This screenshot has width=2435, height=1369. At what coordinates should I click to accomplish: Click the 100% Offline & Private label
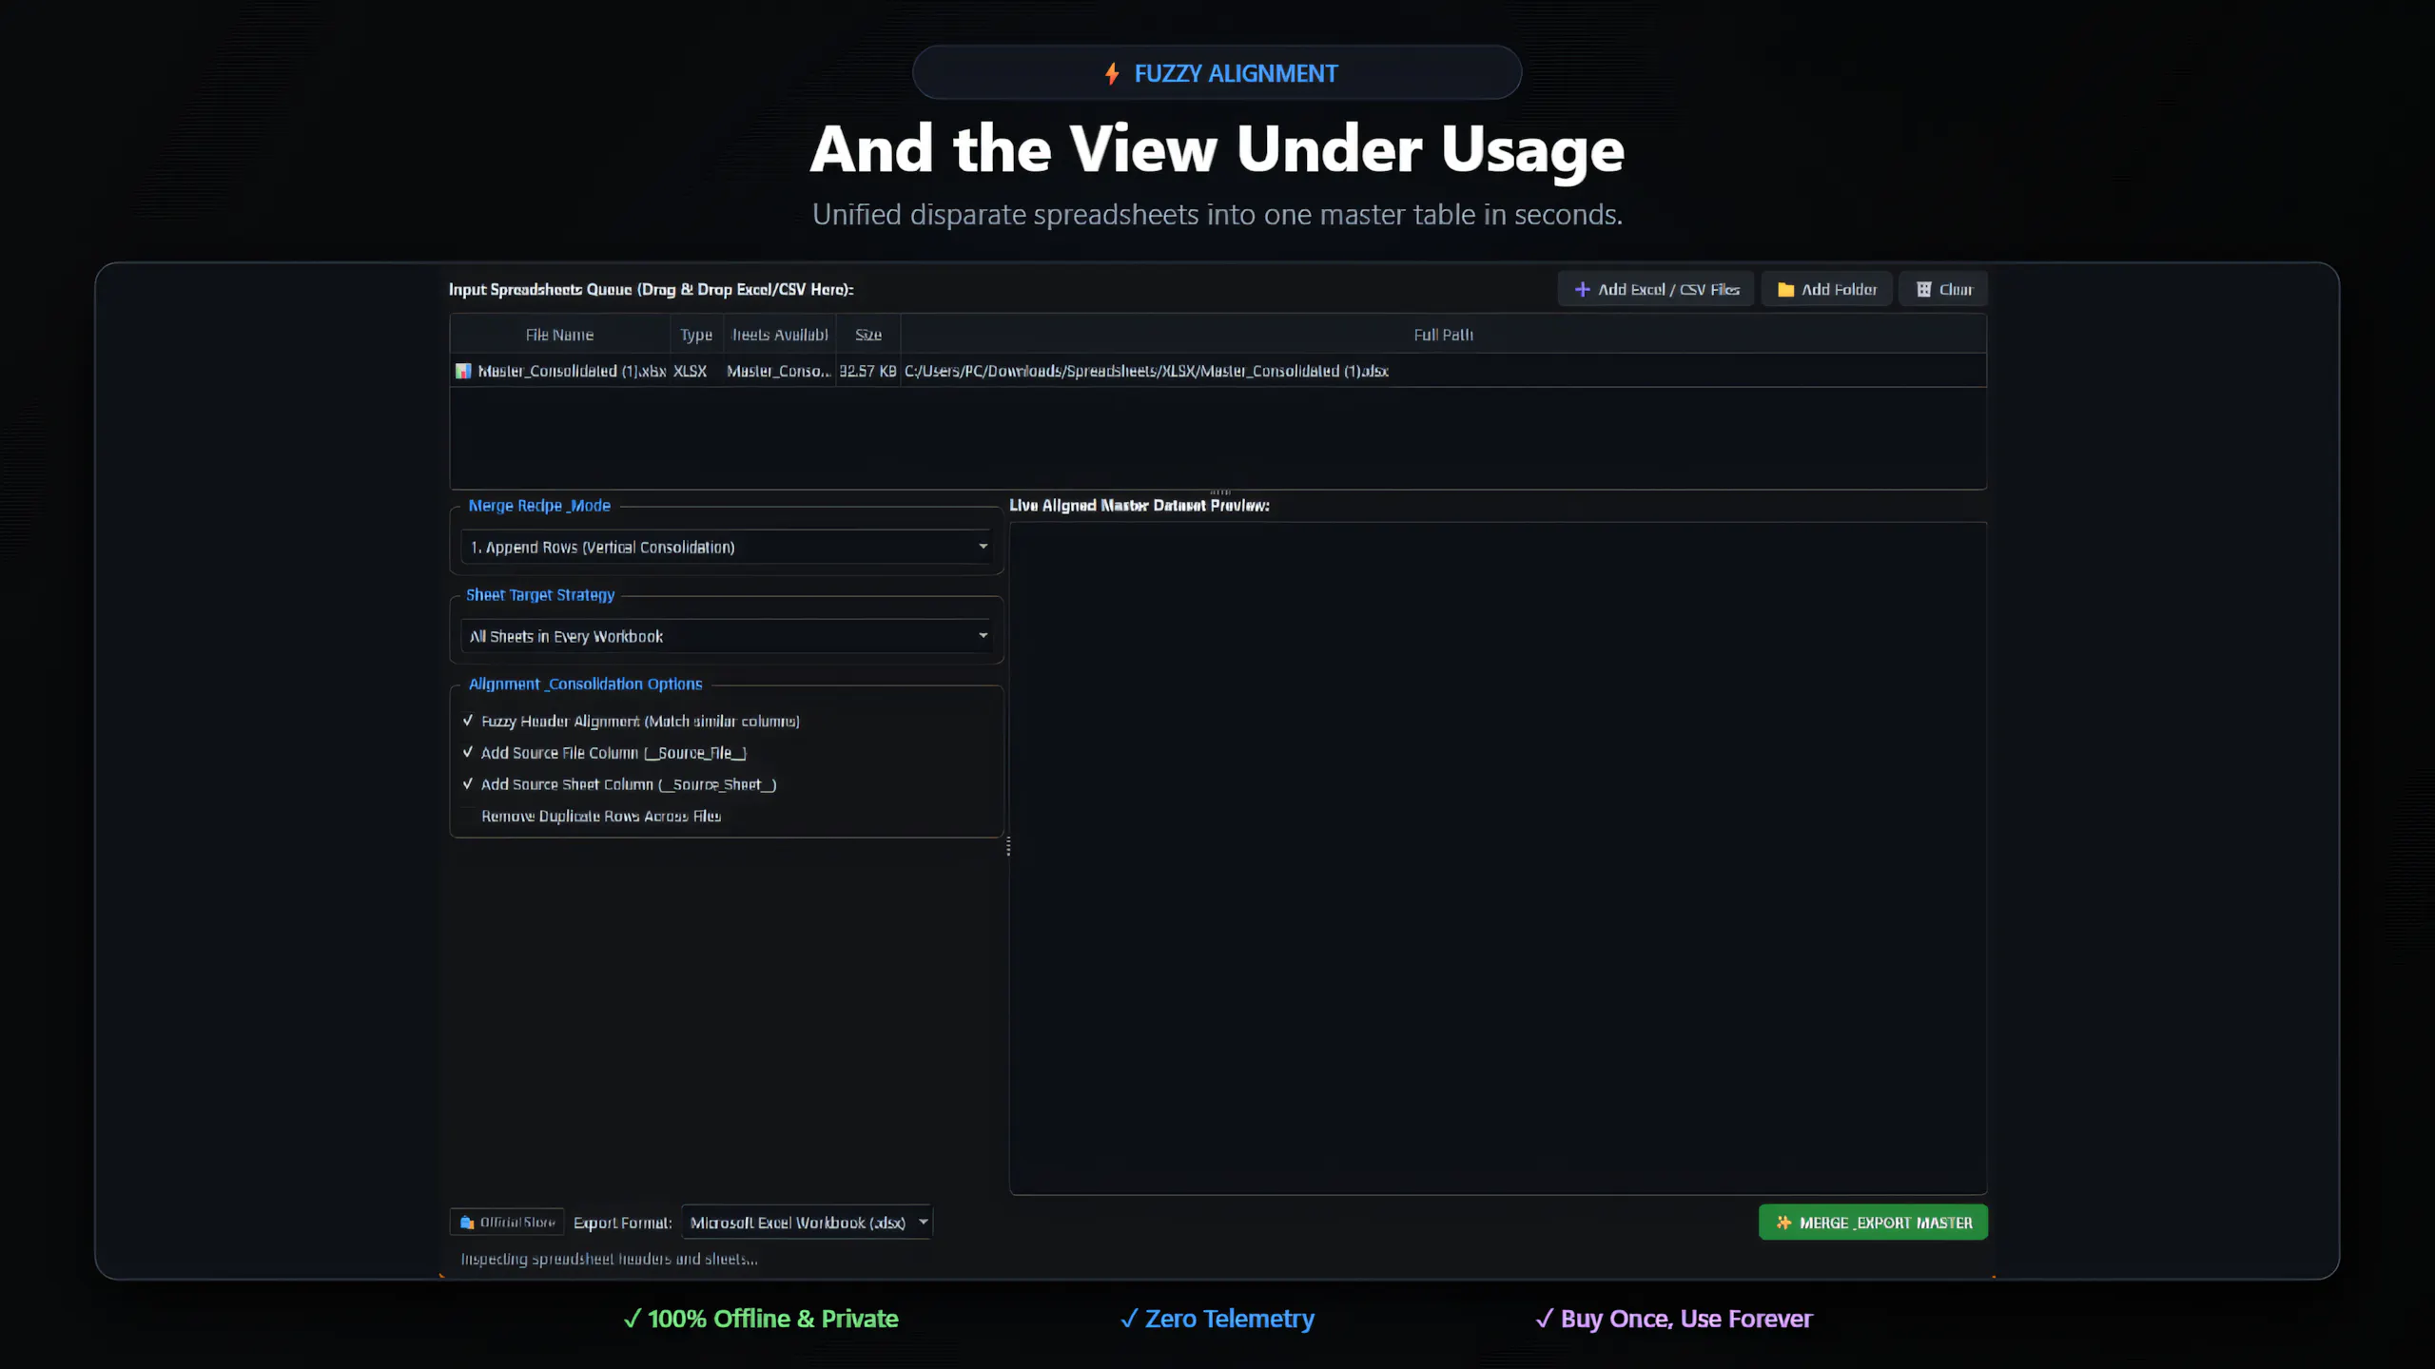pos(761,1319)
